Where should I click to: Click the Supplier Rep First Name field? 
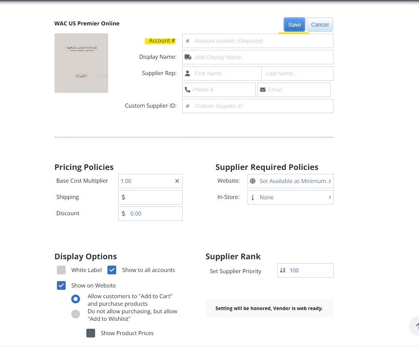[x=222, y=73]
